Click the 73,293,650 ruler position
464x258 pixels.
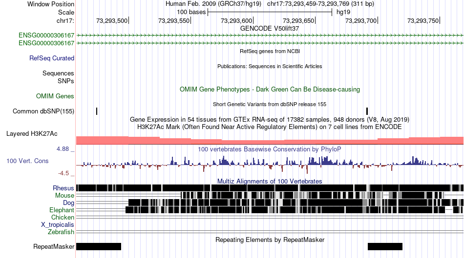[x=298, y=20]
